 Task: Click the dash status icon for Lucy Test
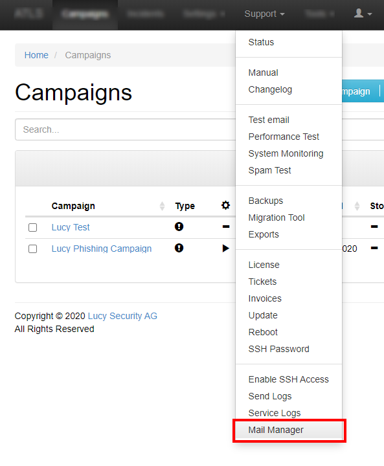[x=226, y=227]
